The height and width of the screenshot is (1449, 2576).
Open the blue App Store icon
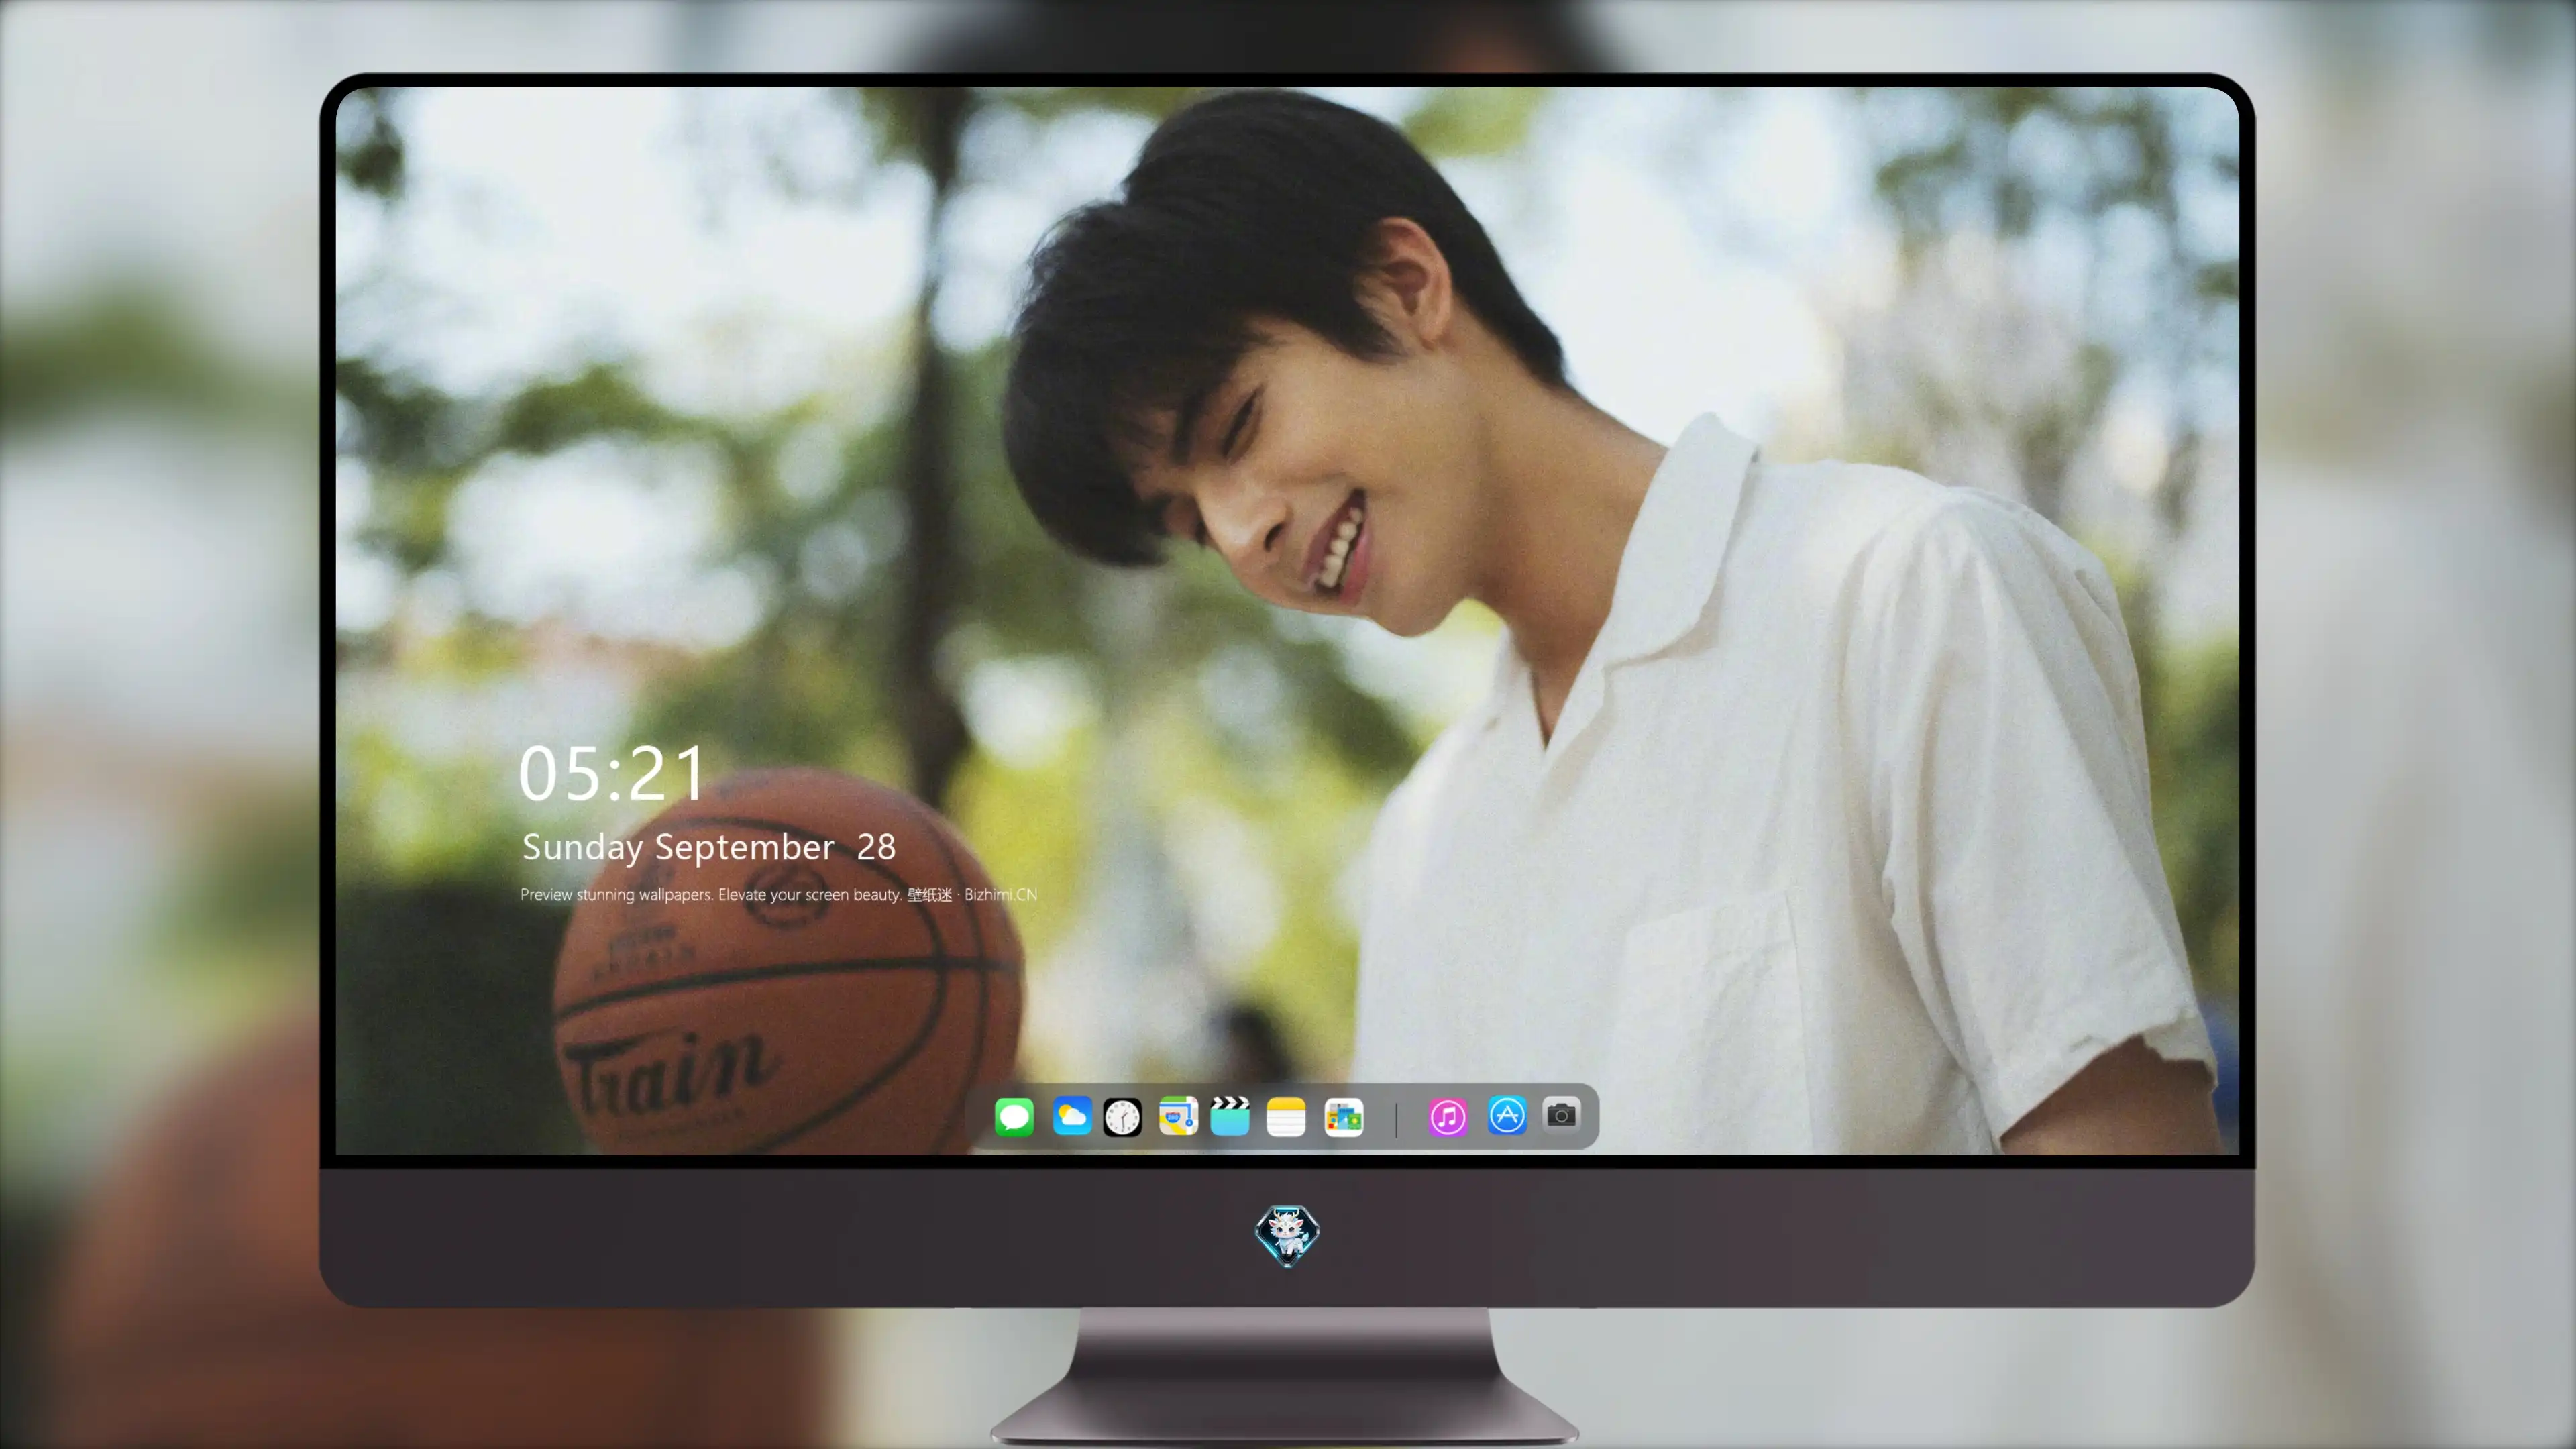[x=1507, y=1115]
